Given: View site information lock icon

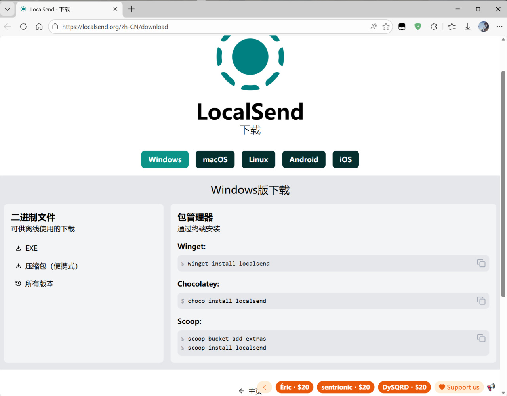Looking at the screenshot, I should (x=55, y=27).
